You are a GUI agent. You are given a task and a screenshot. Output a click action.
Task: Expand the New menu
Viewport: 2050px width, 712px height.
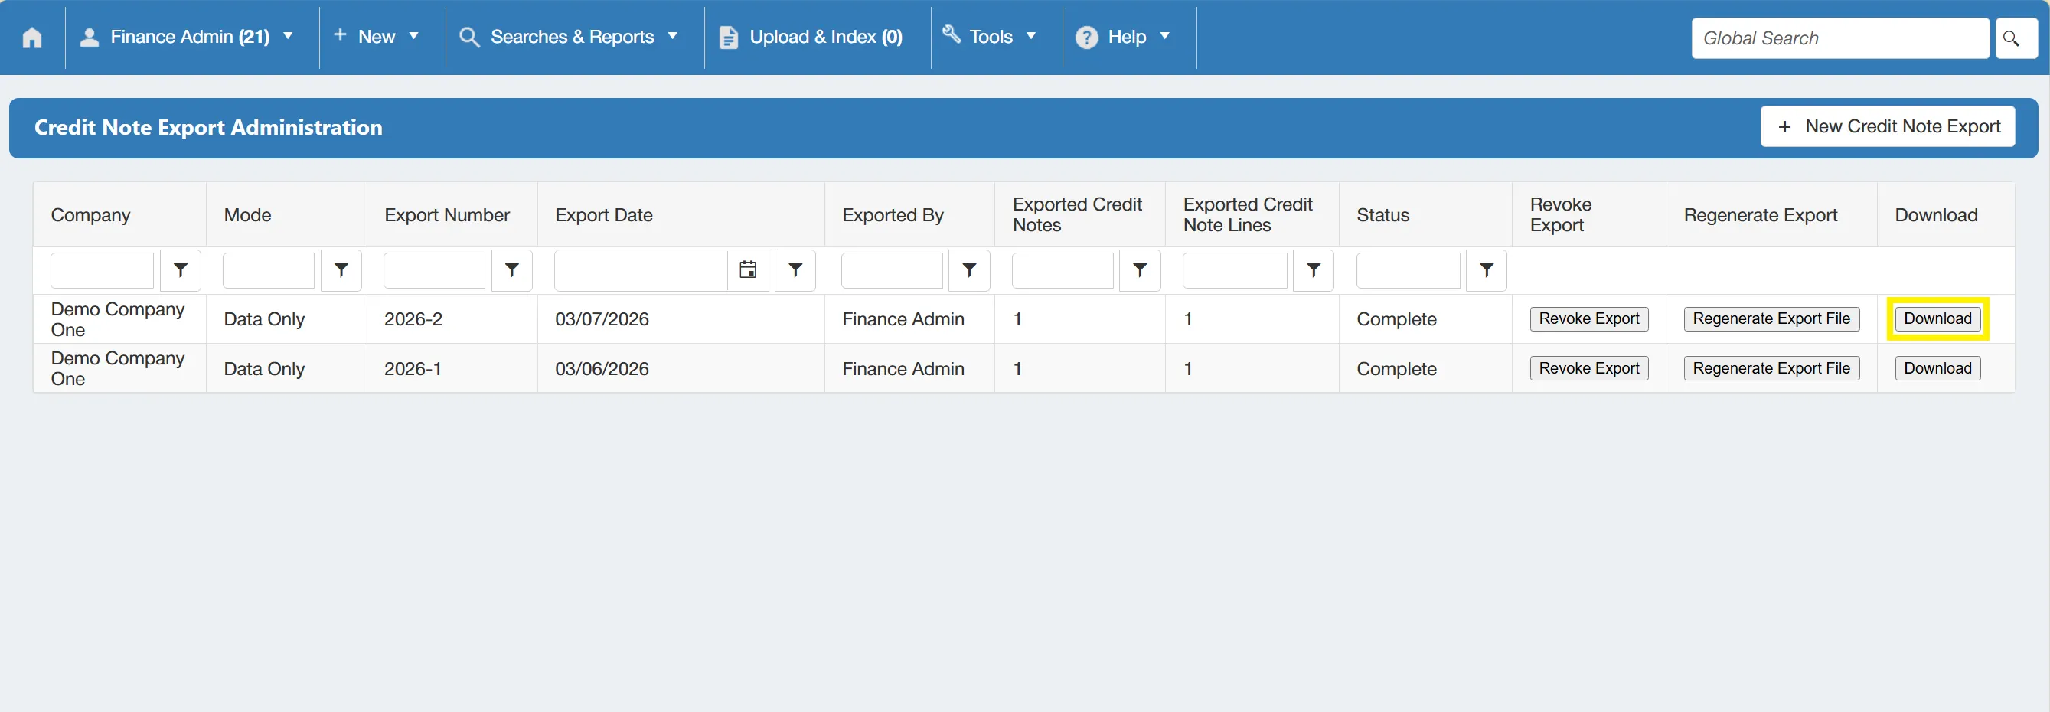pyautogui.click(x=376, y=37)
